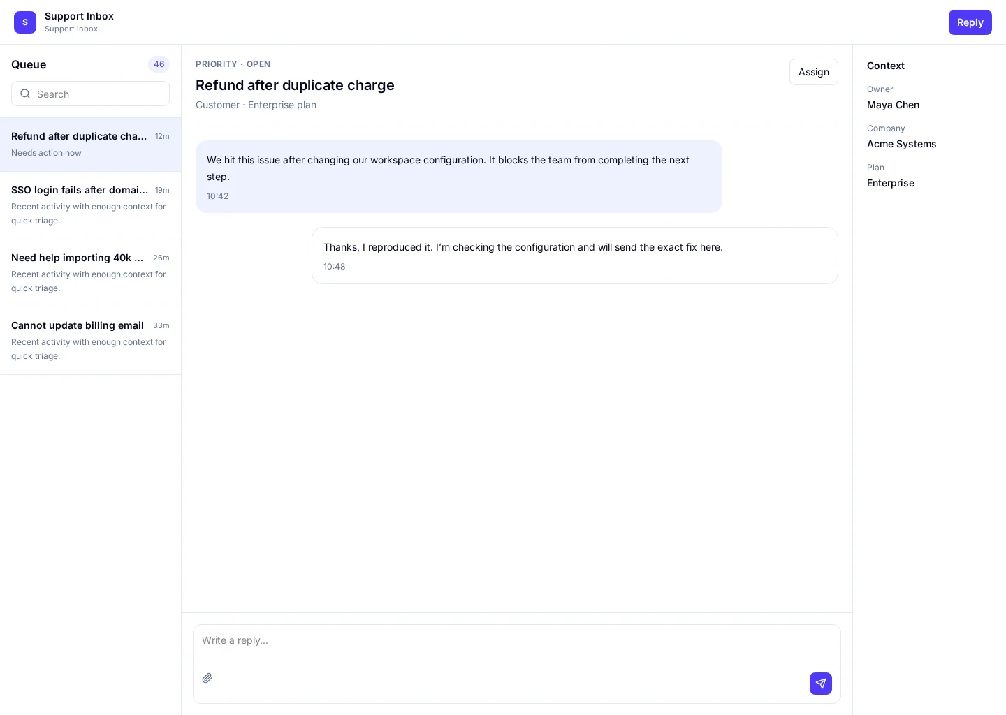Open SSO login fails ticket
The width and height of the screenshot is (1006, 715).
click(x=90, y=205)
